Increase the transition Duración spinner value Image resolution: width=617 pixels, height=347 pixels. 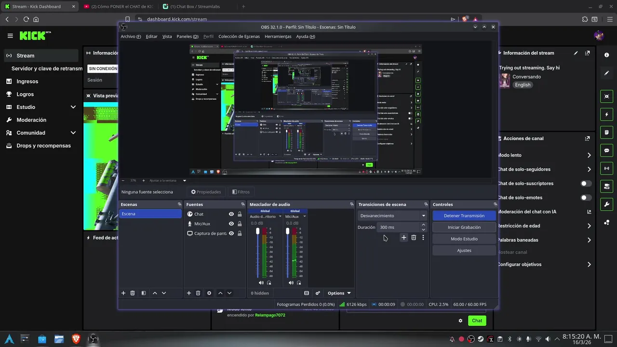[x=424, y=225]
